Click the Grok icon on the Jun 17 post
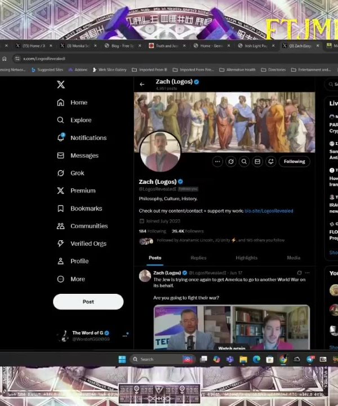The width and height of the screenshot is (338, 406). click(x=299, y=273)
